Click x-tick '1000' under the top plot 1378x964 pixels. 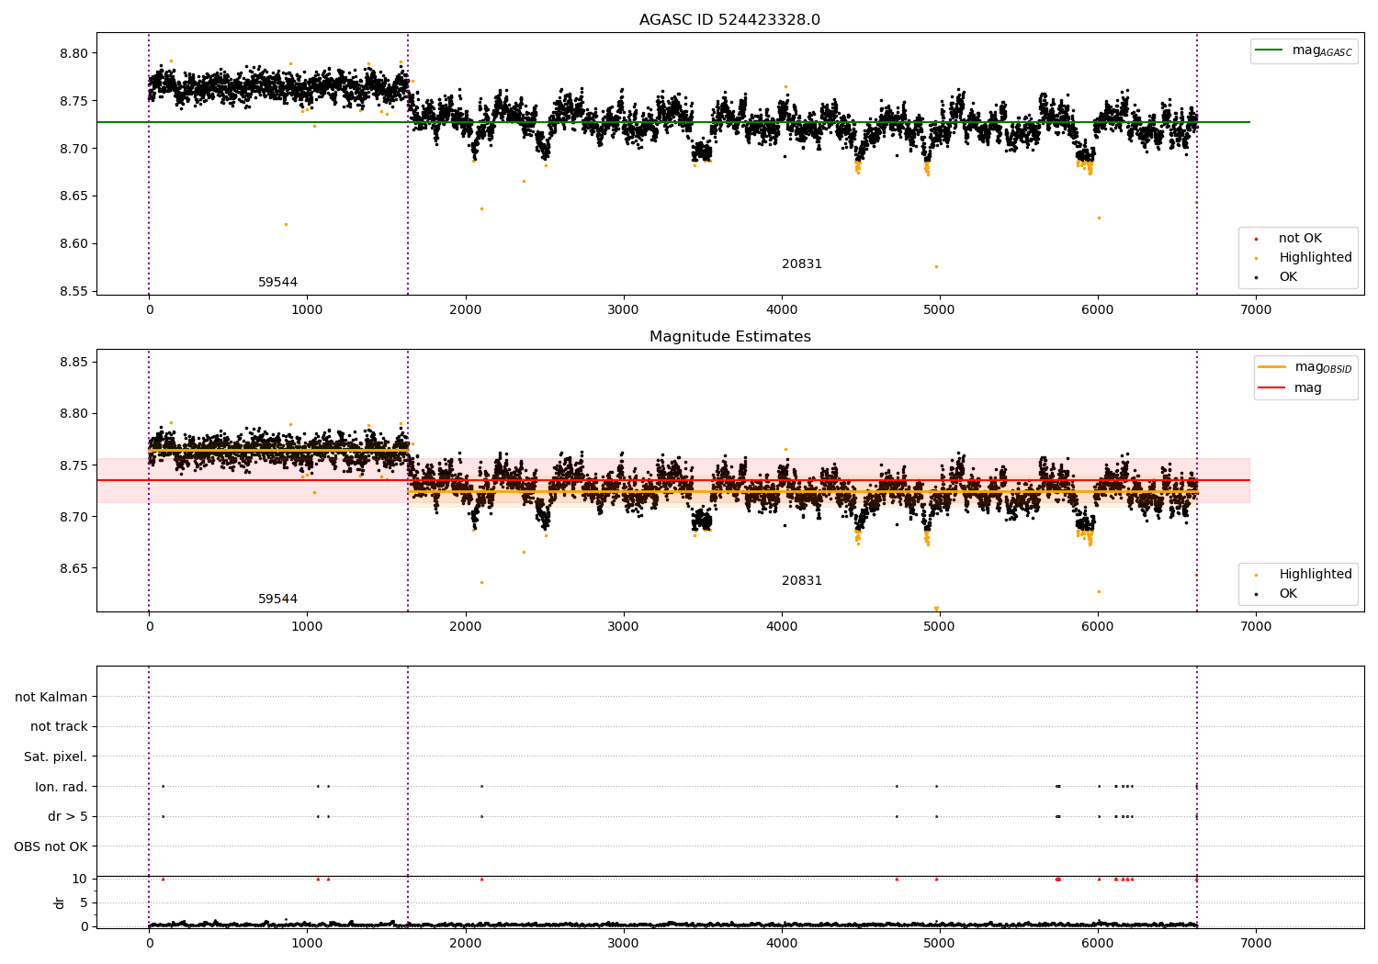pos(307,310)
